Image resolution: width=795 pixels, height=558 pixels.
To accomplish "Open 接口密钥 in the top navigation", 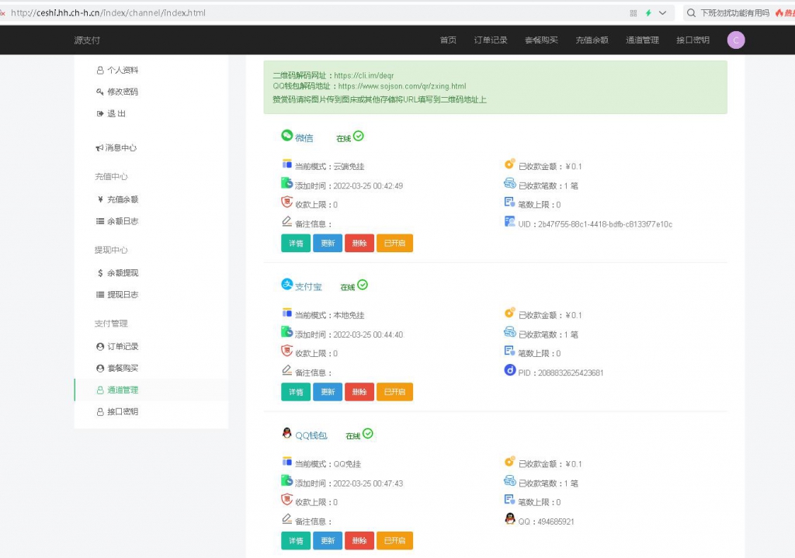I will click(x=693, y=40).
